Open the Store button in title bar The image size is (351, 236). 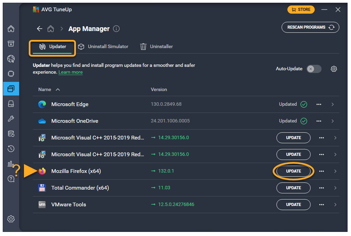tap(301, 10)
